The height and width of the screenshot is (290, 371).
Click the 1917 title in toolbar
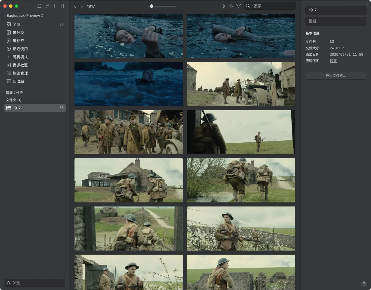point(91,6)
